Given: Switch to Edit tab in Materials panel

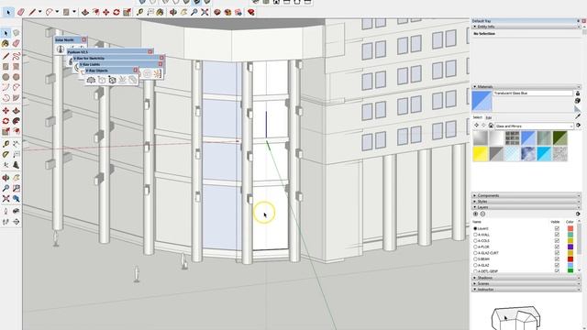Looking at the screenshot, I should click(x=489, y=117).
